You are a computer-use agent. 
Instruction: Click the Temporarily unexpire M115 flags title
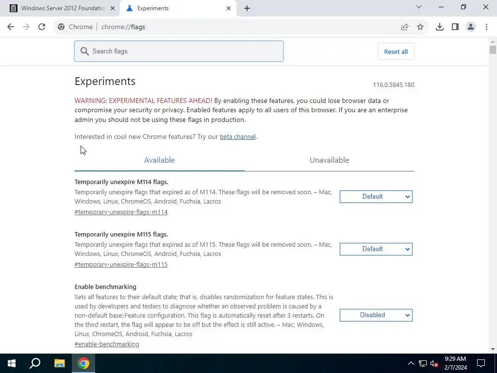coord(121,235)
